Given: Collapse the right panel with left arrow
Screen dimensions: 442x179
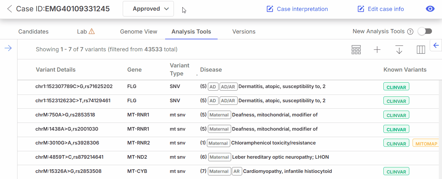Looking at the screenshot, I should click(436, 45).
